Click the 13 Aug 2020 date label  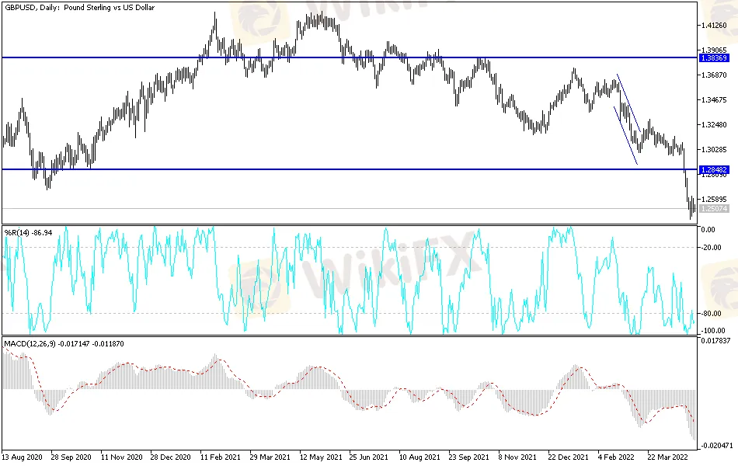(22, 457)
